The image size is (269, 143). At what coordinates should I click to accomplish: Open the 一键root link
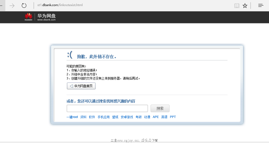[72, 117]
